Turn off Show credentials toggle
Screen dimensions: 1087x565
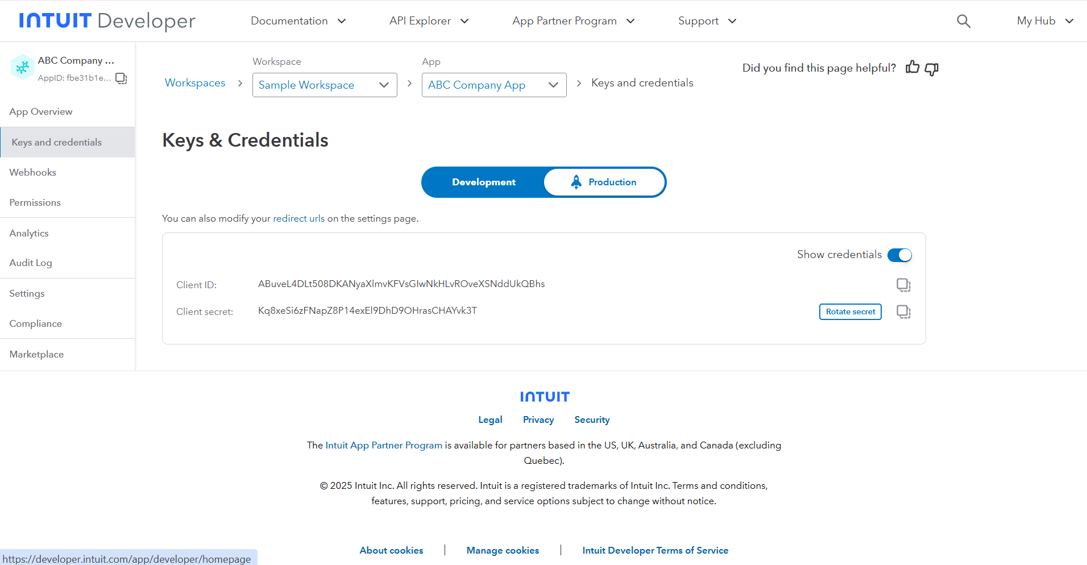pos(899,255)
